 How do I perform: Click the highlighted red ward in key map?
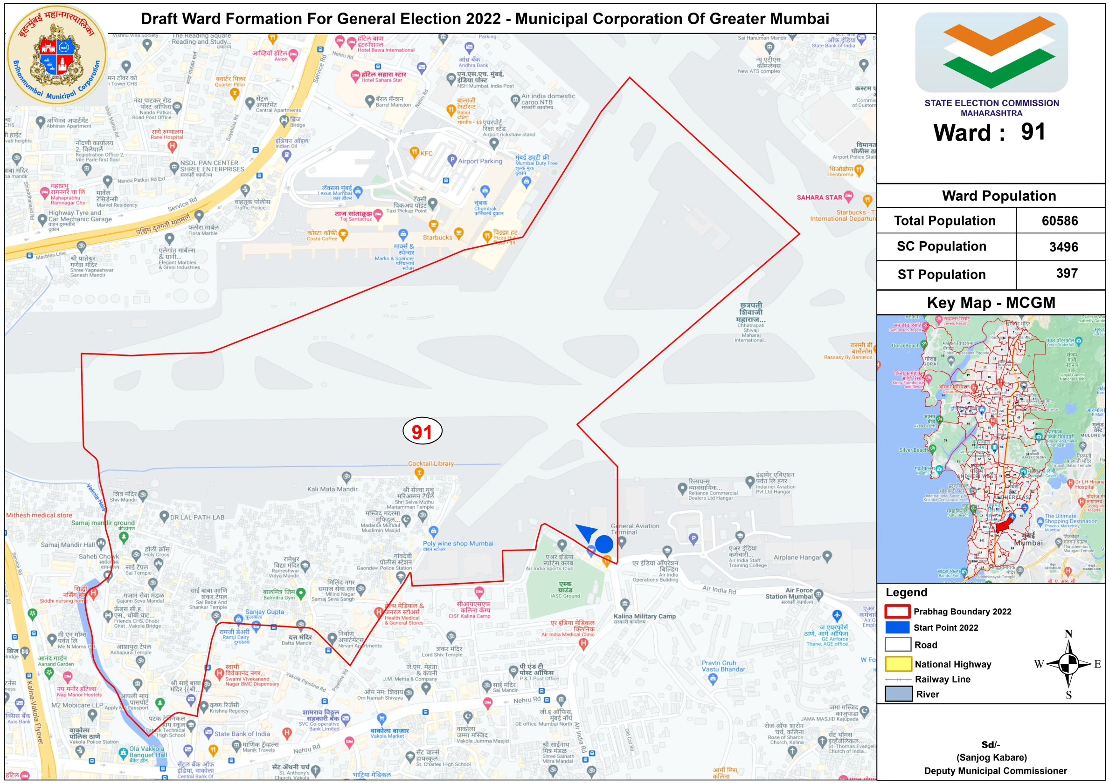click(1004, 526)
